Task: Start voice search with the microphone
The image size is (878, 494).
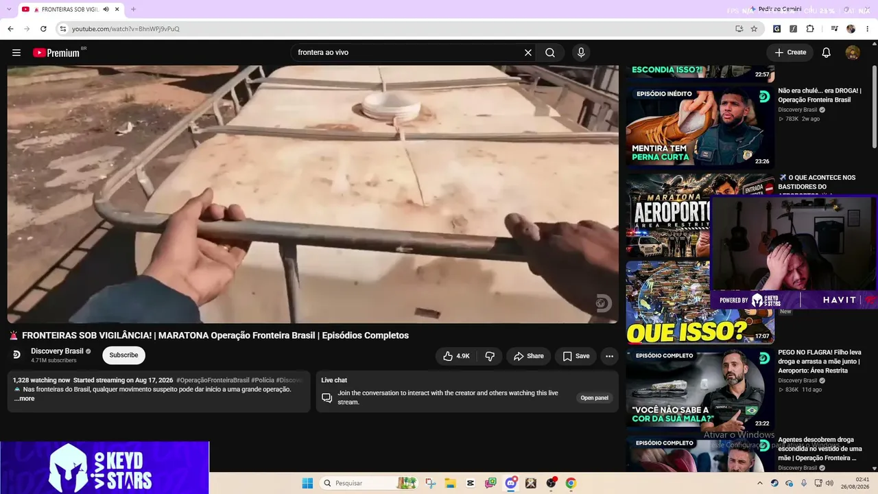Action: pyautogui.click(x=581, y=53)
